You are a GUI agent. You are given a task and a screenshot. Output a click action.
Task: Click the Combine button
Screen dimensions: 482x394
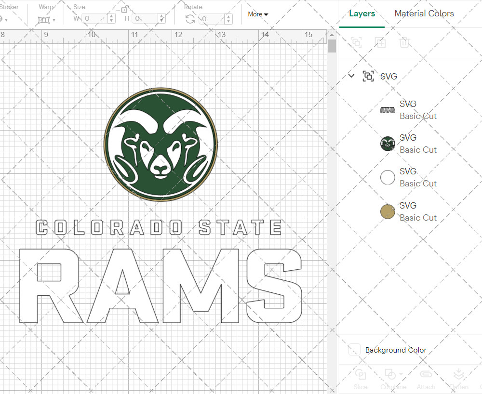[393, 379]
